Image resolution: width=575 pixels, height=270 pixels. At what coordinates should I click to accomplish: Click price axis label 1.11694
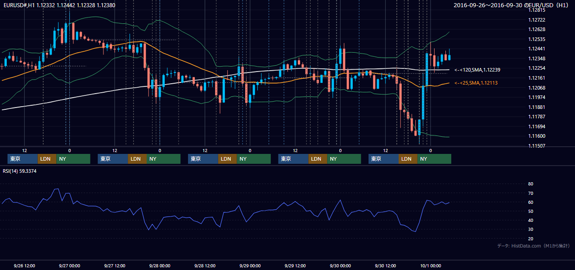pyautogui.click(x=536, y=126)
